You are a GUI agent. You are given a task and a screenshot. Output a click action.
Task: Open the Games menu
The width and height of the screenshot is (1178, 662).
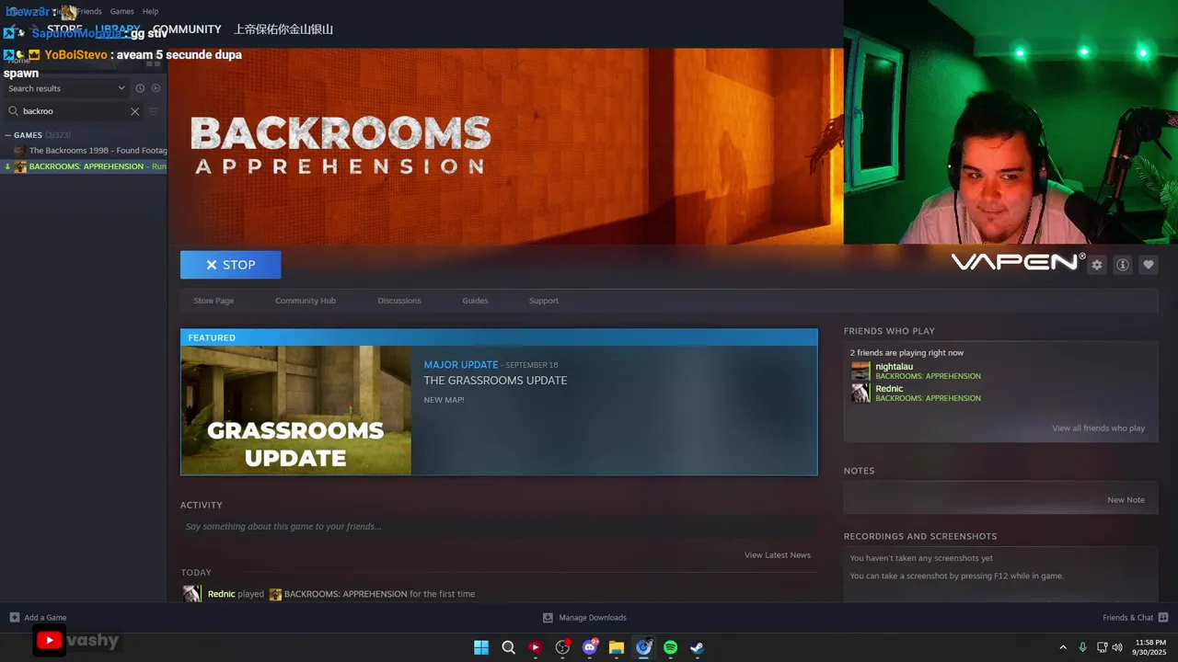(122, 11)
